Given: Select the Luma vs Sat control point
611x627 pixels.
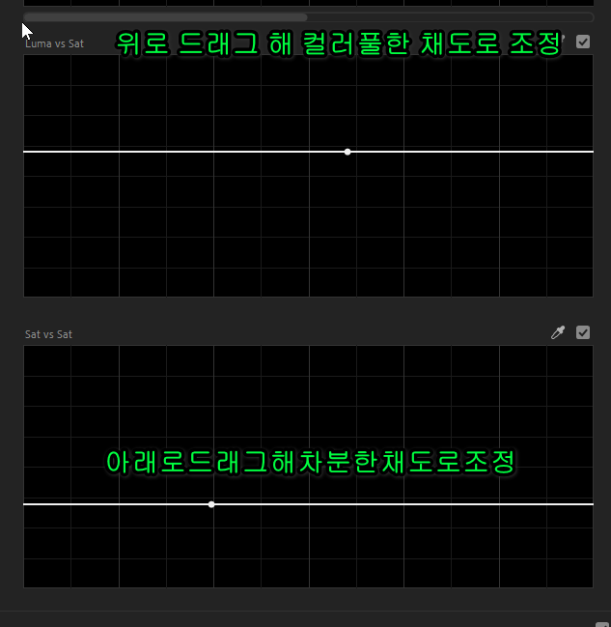Looking at the screenshot, I should tap(347, 152).
